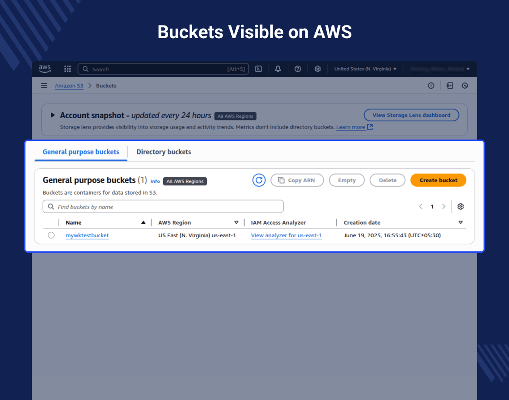Open the settings gear in top bar
509x400 pixels.
[318, 69]
